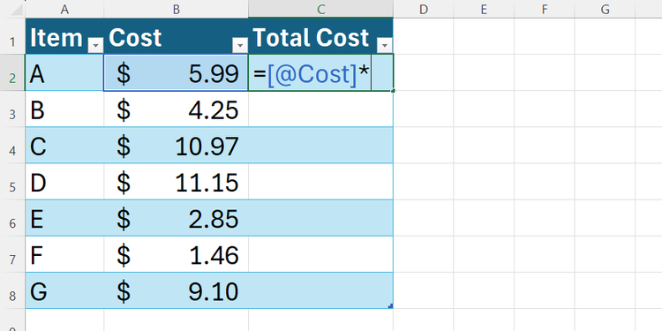Click the 2.85 cost cell
This screenshot has height=331, width=662.
tap(176, 218)
